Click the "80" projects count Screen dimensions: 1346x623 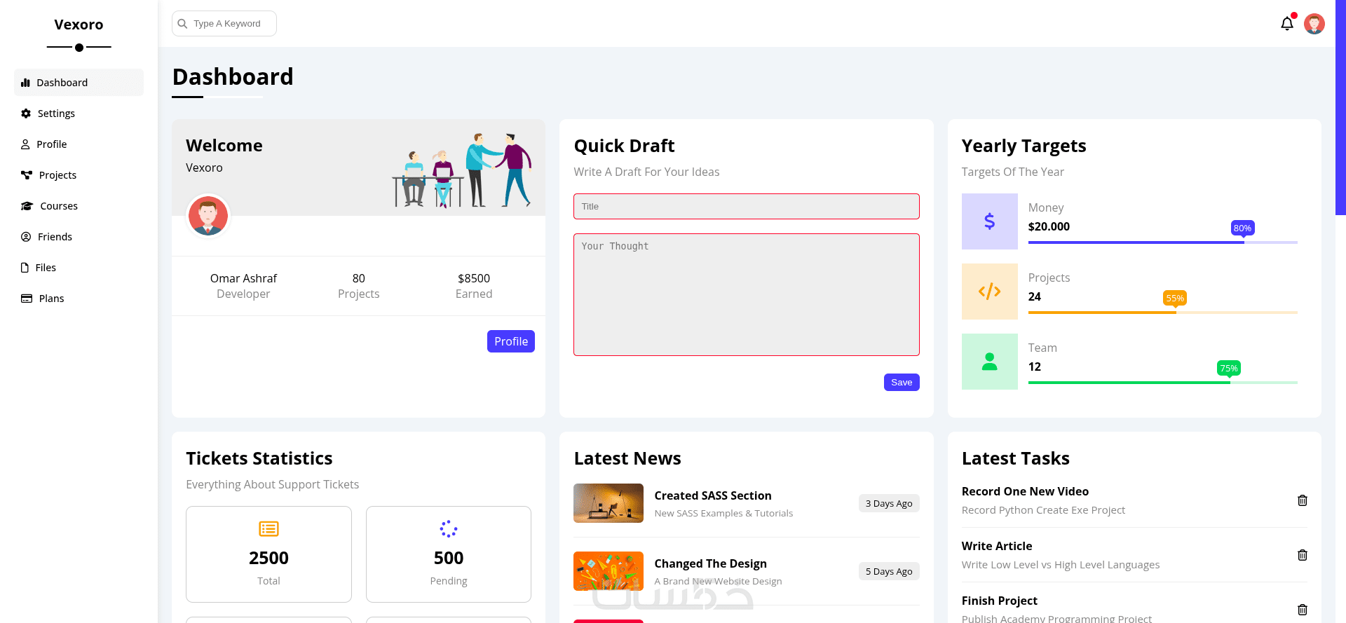(x=359, y=278)
